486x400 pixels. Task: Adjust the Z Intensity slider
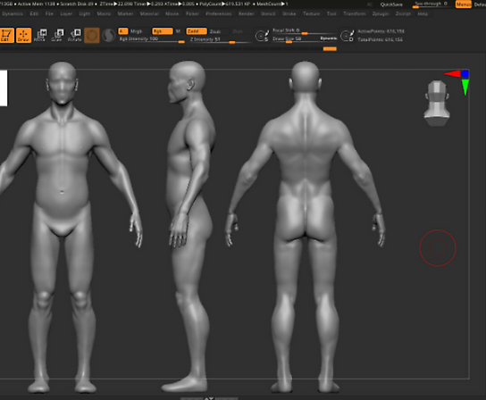(219, 40)
